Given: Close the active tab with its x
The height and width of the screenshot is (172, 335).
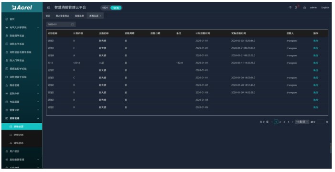Looking at the screenshot, I should 100,16.
